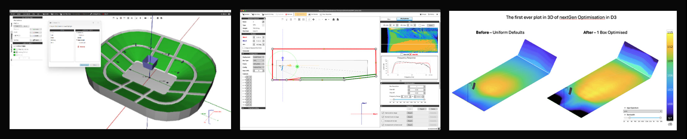The height and width of the screenshot is (139, 687).
Task: Select the pan move arrows tool
Action: [x=313, y=19]
